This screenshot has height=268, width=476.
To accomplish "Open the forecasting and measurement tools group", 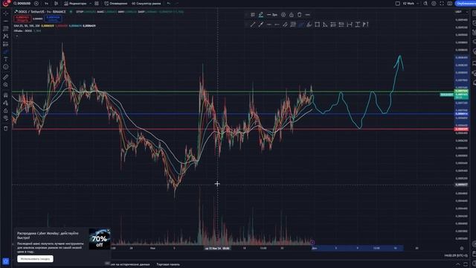I will tap(6, 44).
